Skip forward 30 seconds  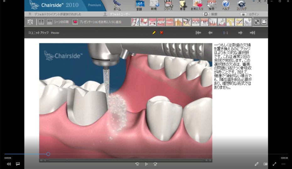coord(155,164)
